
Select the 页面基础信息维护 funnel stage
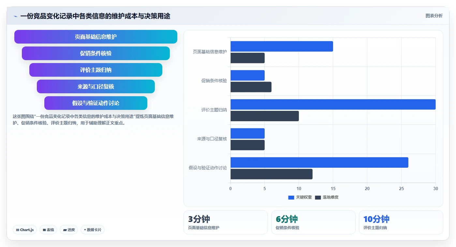point(96,37)
